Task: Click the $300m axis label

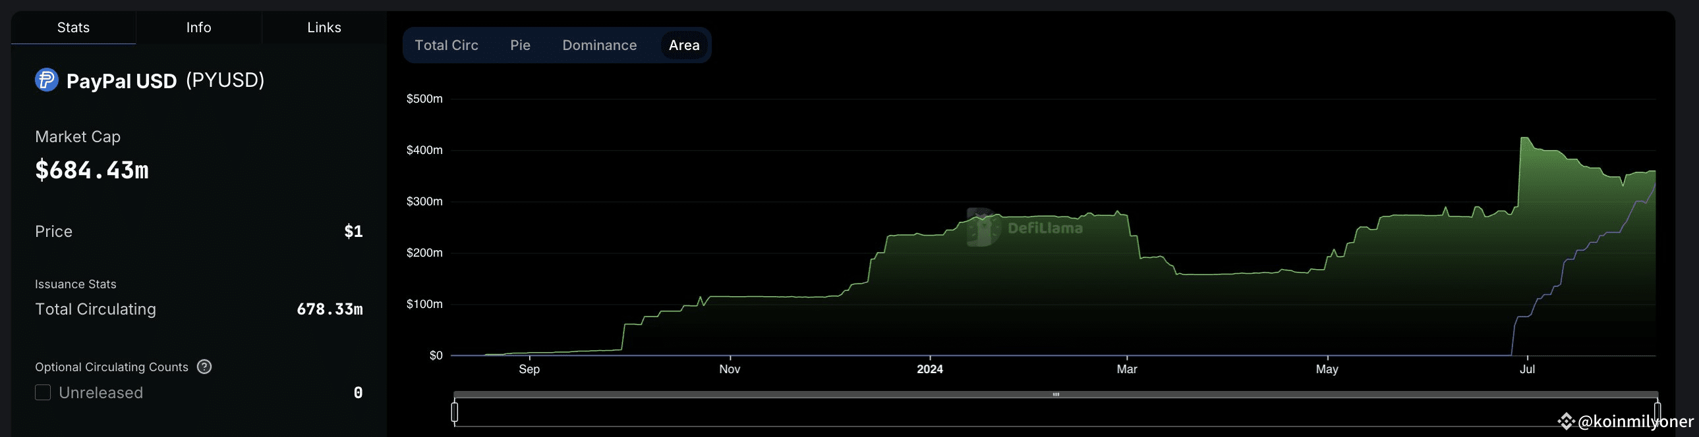Action: coord(424,201)
